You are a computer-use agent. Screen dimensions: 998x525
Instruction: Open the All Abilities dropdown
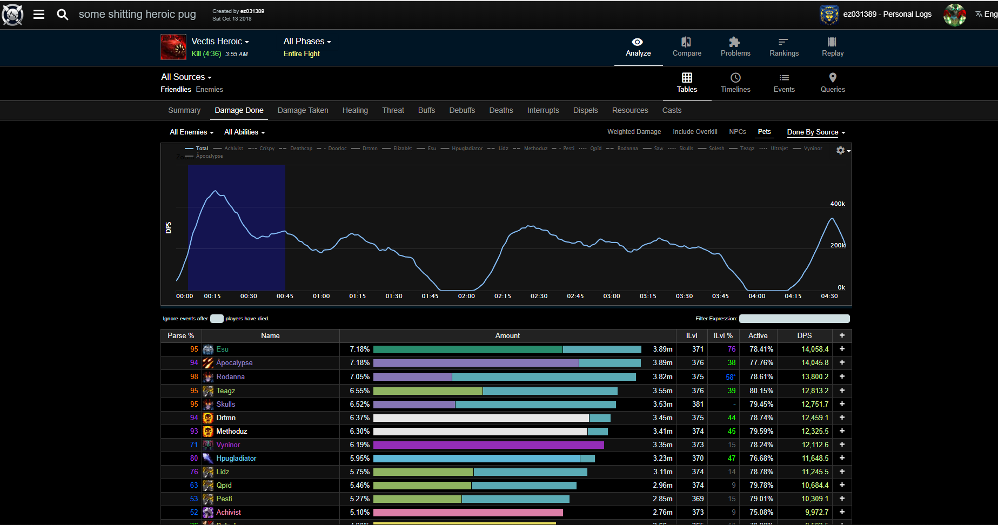[245, 132]
